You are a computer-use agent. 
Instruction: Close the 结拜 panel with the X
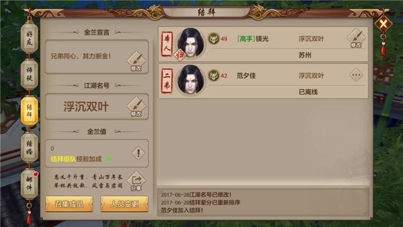point(383,24)
